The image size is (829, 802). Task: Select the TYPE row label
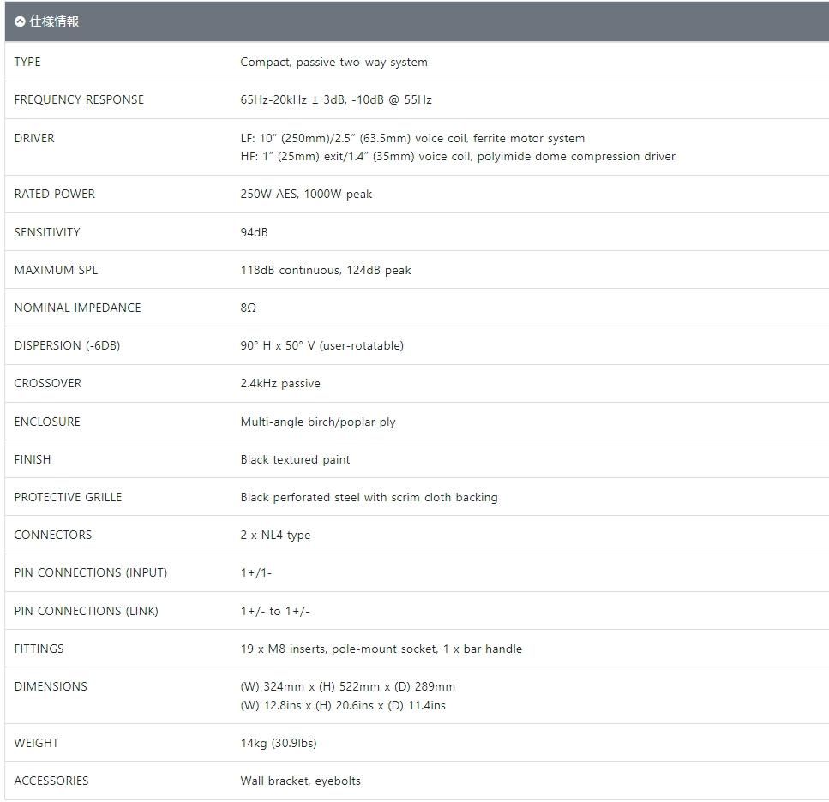[27, 62]
